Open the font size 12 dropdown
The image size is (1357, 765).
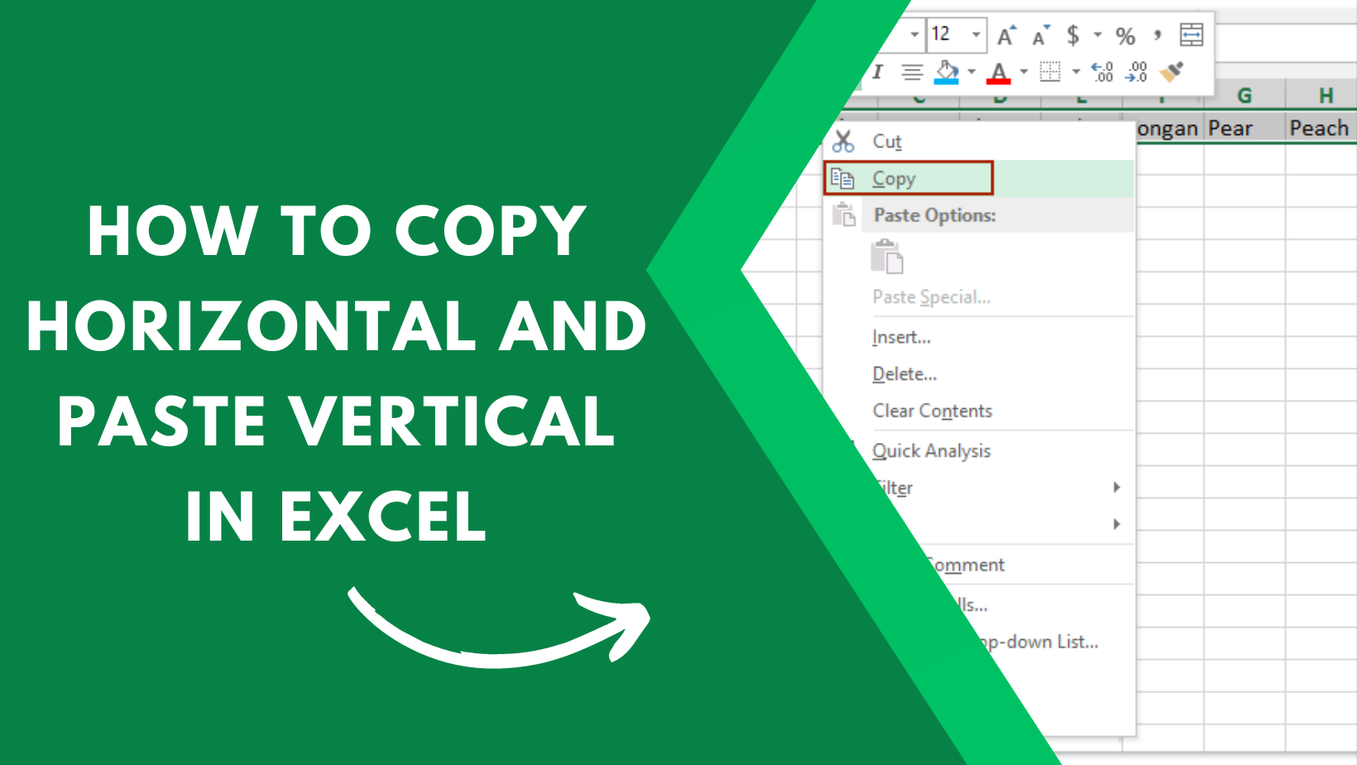click(976, 35)
